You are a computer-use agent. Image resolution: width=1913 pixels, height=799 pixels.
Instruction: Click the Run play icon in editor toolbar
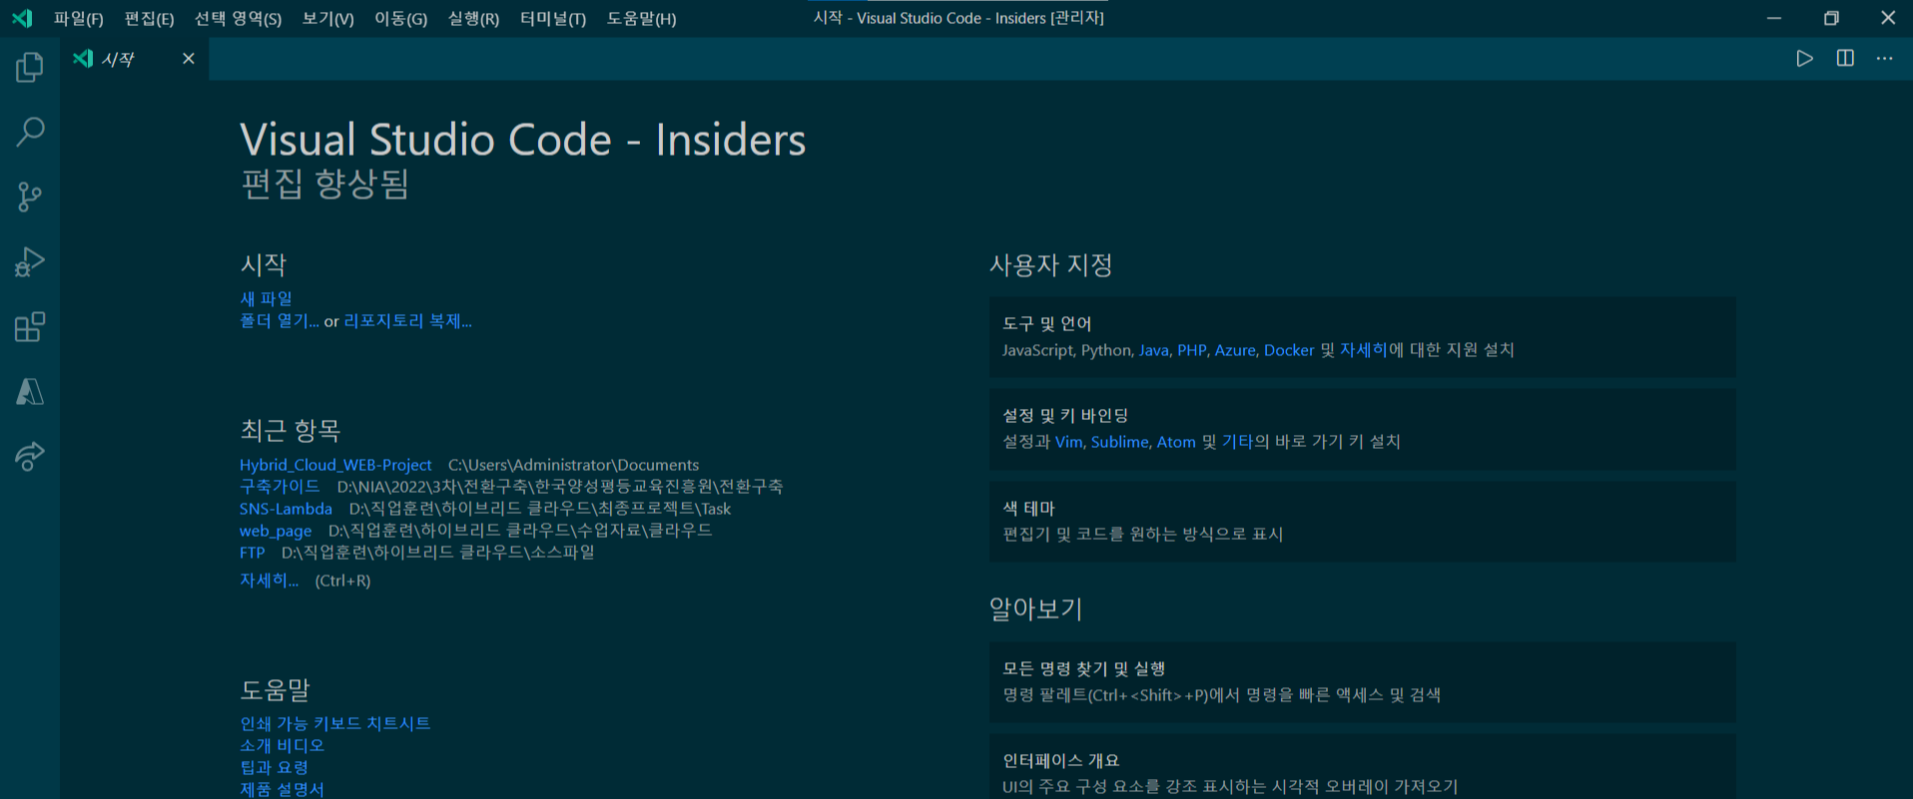click(x=1804, y=59)
